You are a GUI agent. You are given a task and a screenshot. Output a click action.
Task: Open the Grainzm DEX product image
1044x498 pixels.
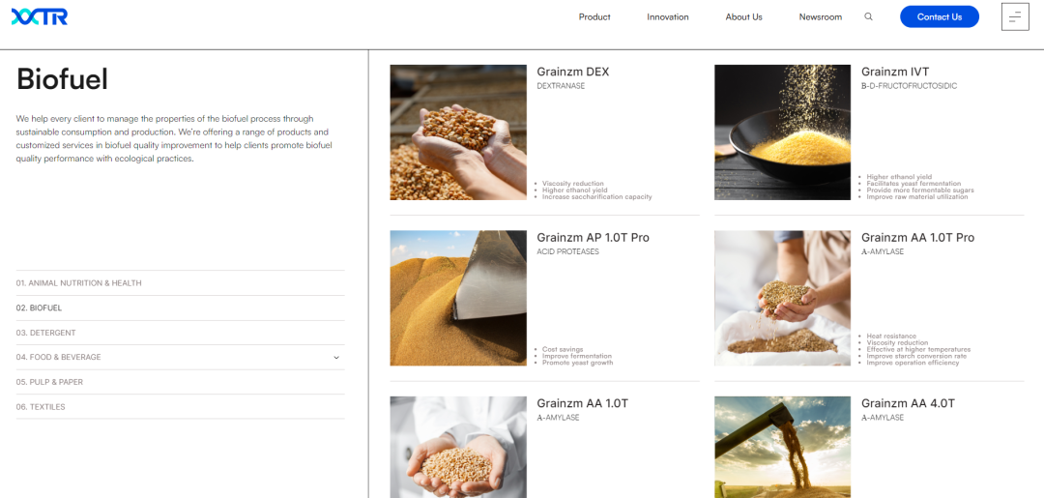458,132
